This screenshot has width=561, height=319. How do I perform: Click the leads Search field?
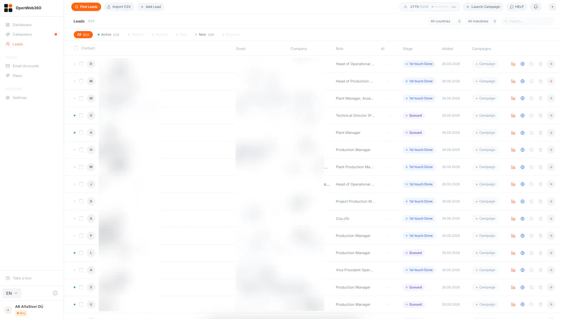528,21
